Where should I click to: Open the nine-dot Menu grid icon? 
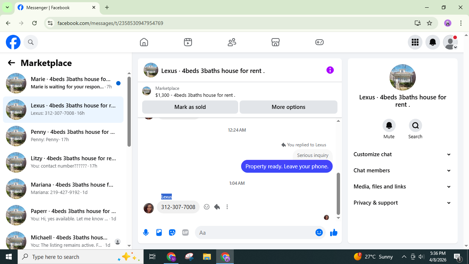pyautogui.click(x=415, y=42)
